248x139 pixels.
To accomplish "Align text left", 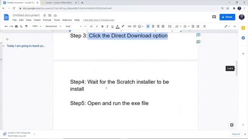I will (x=148, y=27).
